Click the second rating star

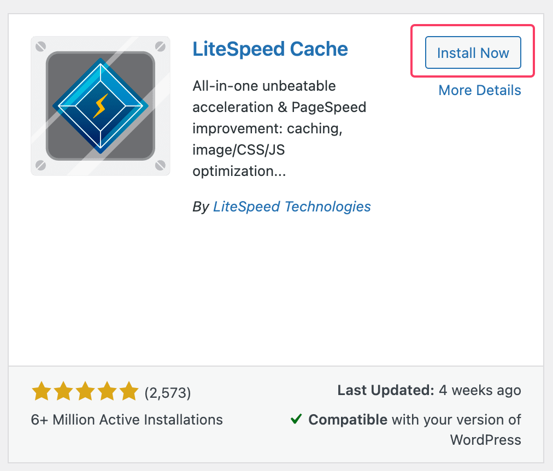[63, 392]
